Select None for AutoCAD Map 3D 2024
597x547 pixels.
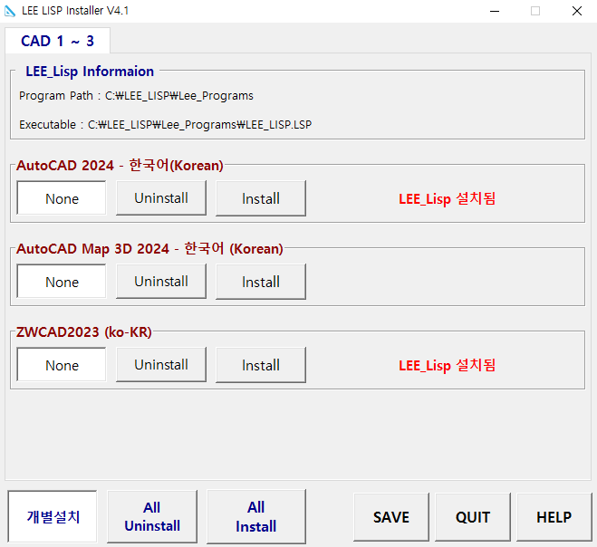click(62, 282)
